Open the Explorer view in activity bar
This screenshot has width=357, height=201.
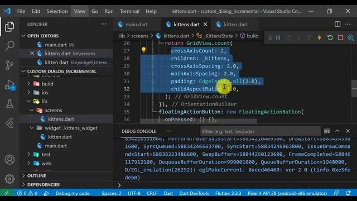9,27
